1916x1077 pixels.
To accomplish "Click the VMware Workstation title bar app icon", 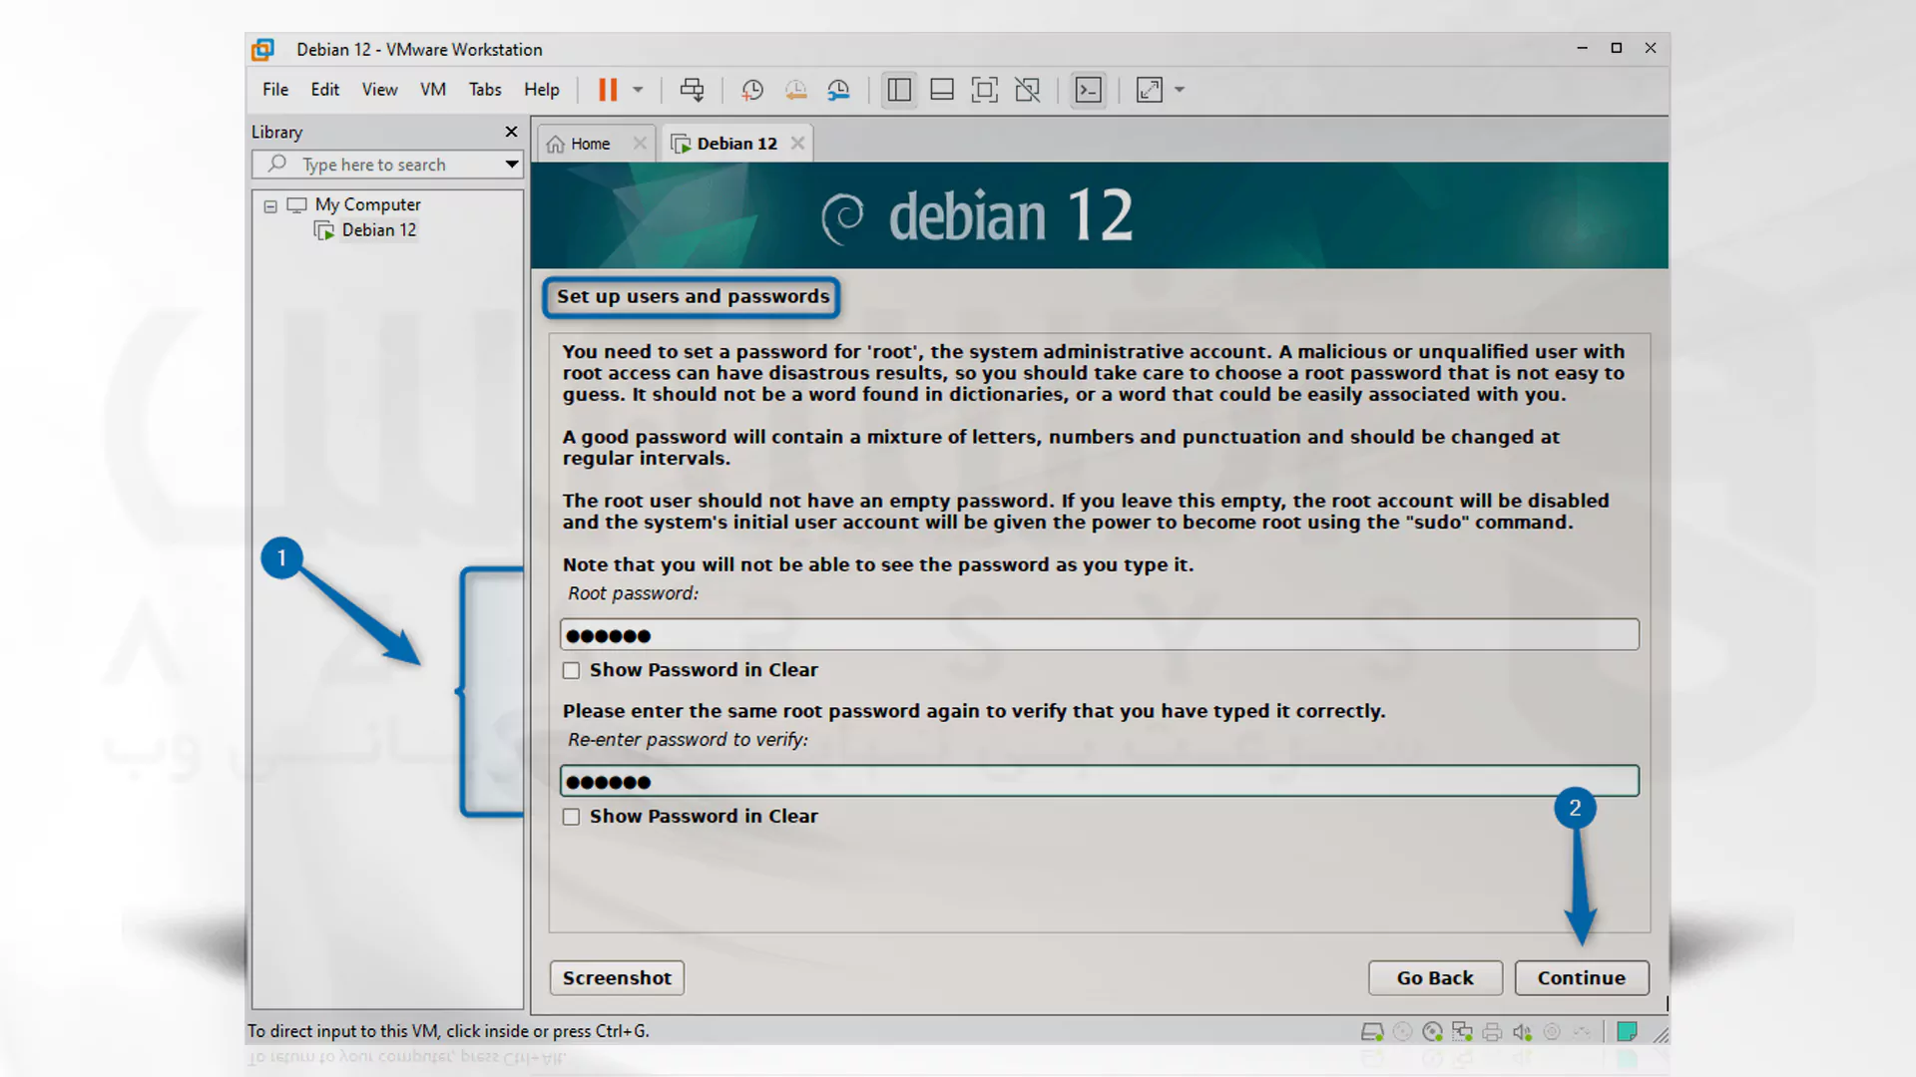I will (x=262, y=50).
